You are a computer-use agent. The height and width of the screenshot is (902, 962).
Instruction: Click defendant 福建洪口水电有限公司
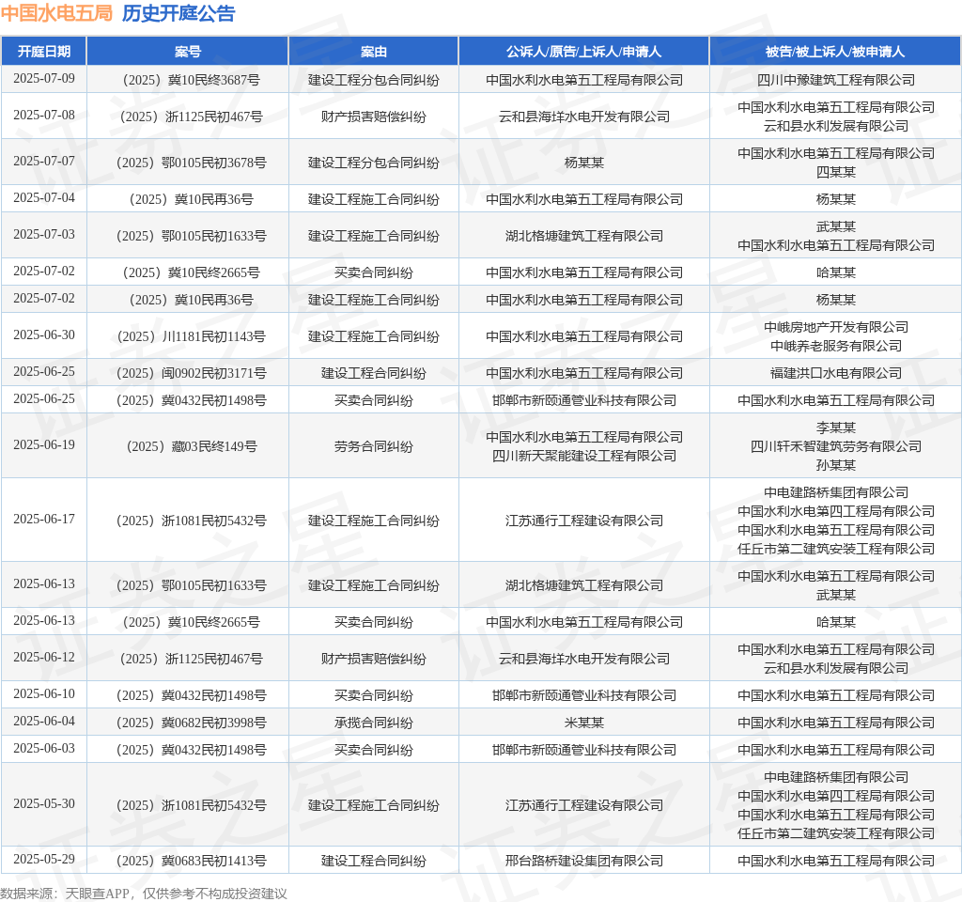pyautogui.click(x=835, y=374)
